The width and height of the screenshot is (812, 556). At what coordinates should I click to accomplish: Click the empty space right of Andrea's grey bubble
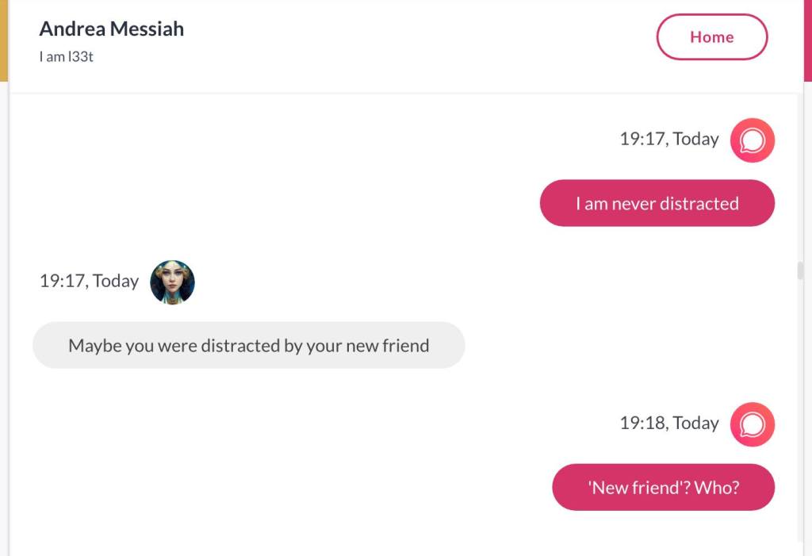tap(619, 345)
